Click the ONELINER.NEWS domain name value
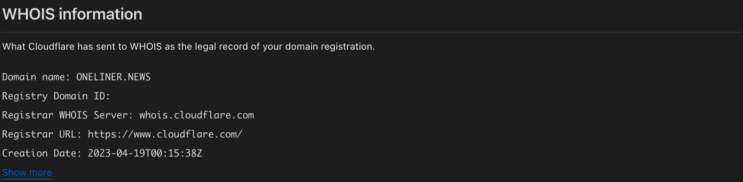The height and width of the screenshot is (182, 743). (113, 77)
